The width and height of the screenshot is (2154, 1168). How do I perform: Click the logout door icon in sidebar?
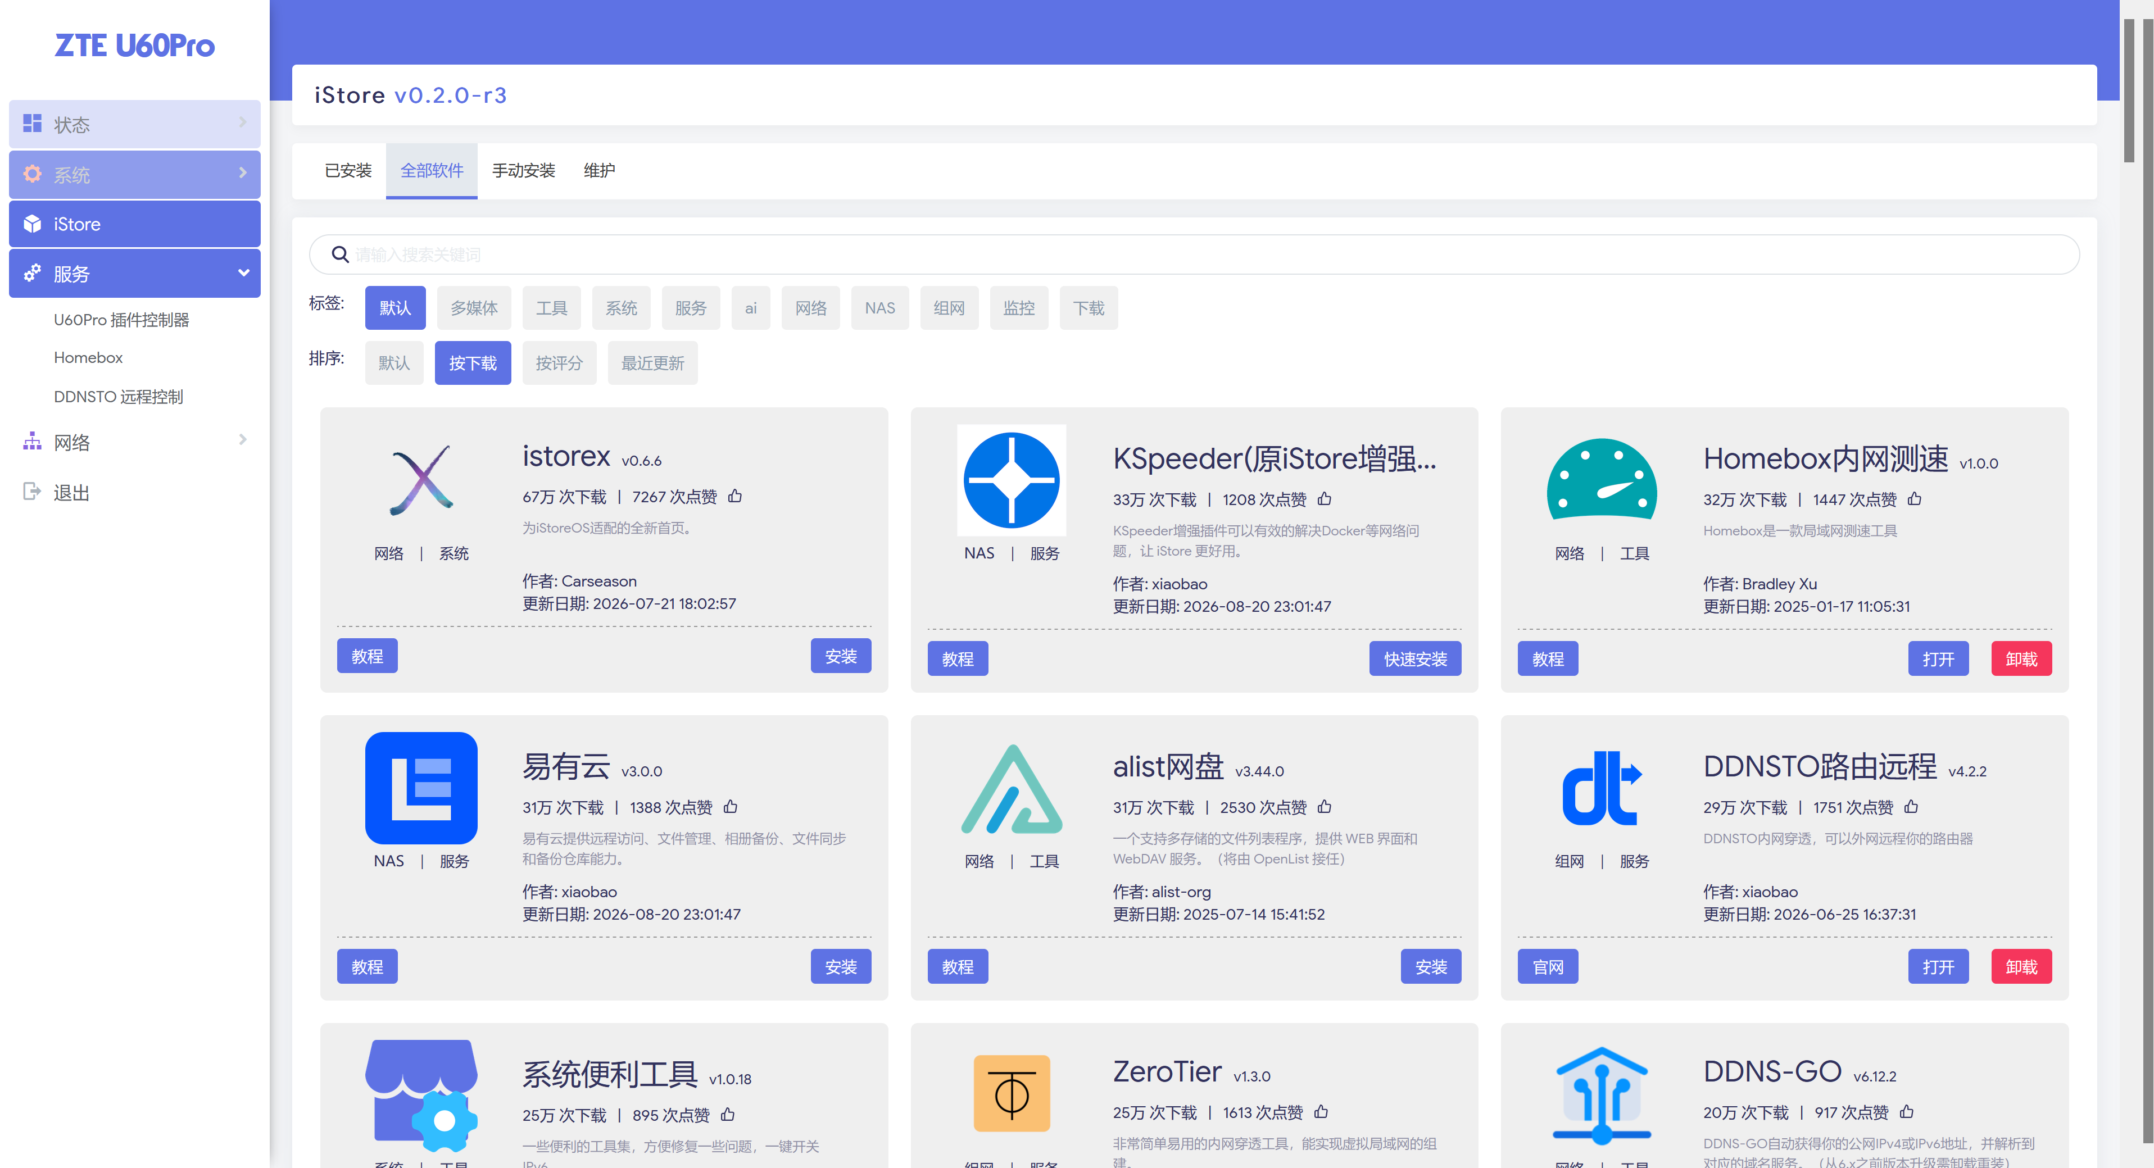(x=32, y=492)
